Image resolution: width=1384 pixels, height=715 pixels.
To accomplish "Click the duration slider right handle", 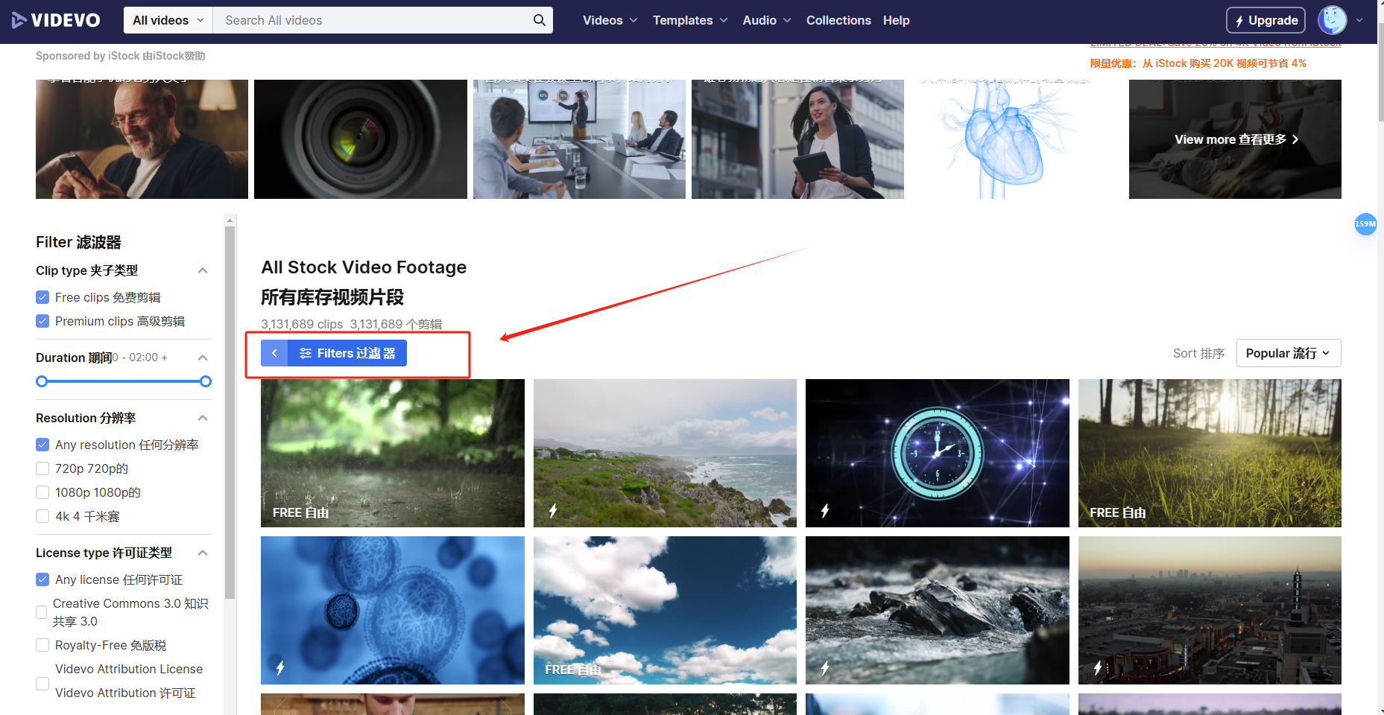I will pos(206,381).
